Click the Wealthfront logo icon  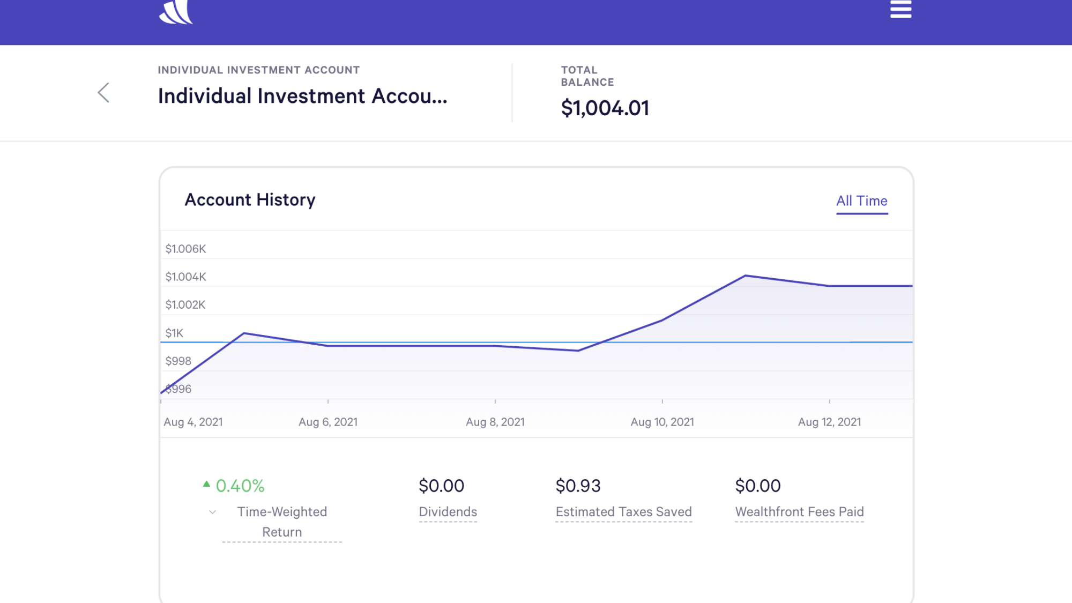pos(176,12)
